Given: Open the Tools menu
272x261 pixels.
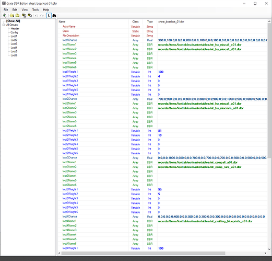Looking at the screenshot, I should click(x=36, y=10).
